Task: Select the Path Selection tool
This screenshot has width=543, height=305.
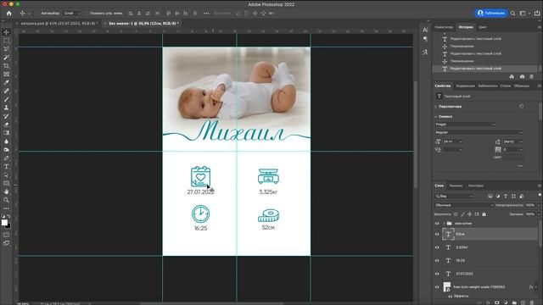Action: pyautogui.click(x=6, y=175)
